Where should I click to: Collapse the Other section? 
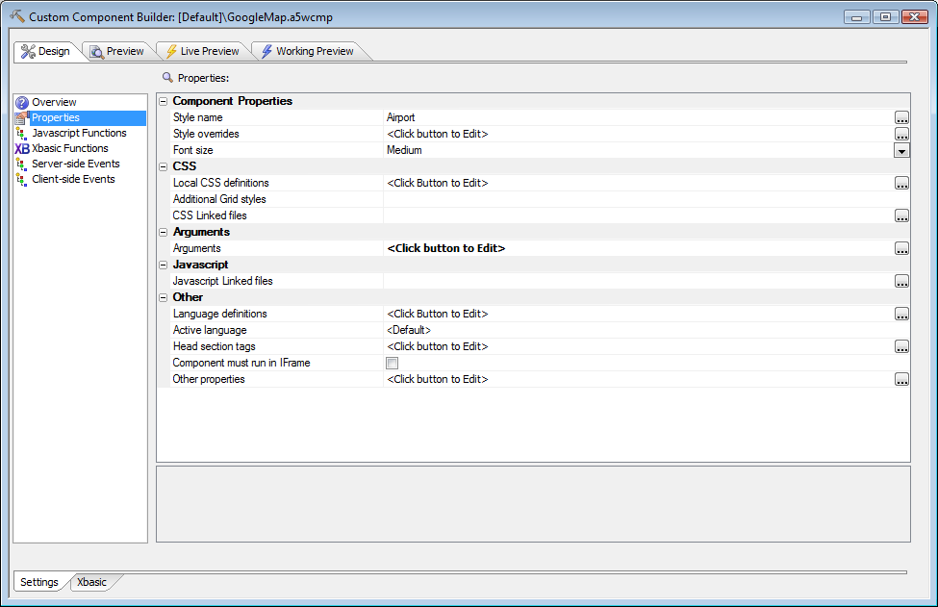[x=163, y=298]
